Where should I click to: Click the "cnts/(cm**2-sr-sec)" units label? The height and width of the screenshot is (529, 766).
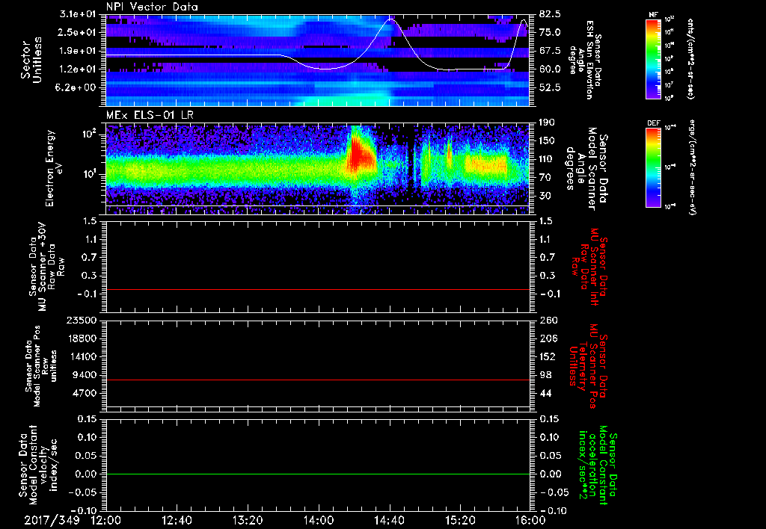pyautogui.click(x=690, y=58)
